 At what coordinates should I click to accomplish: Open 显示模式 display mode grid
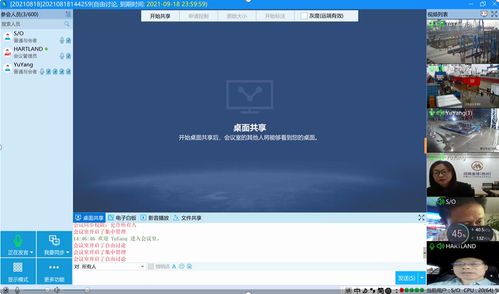pyautogui.click(x=18, y=272)
